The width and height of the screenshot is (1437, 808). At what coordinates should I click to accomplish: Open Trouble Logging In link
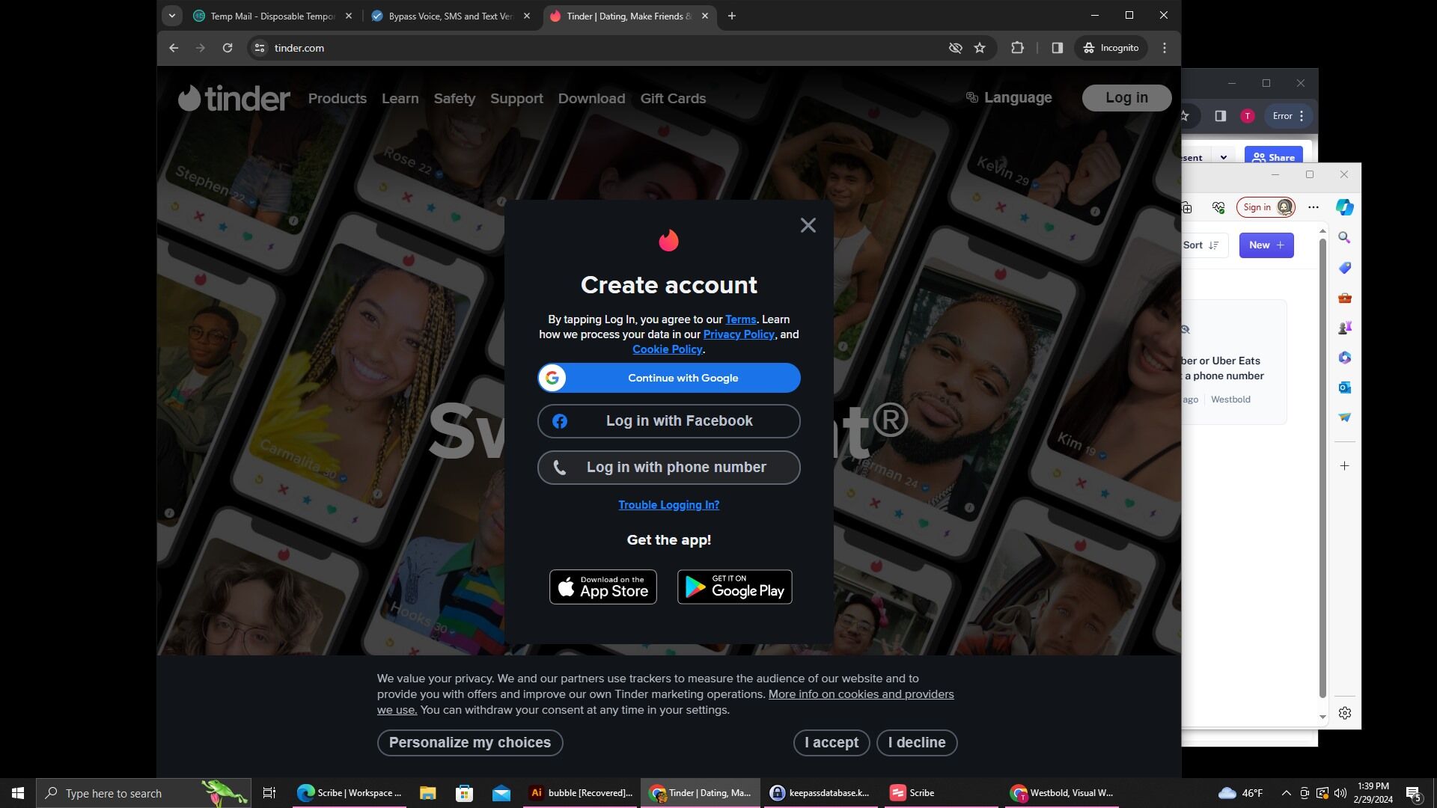[x=668, y=505]
